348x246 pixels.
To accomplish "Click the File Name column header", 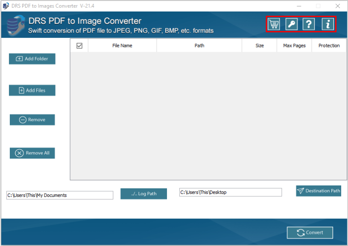I will pyautogui.click(x=122, y=46).
